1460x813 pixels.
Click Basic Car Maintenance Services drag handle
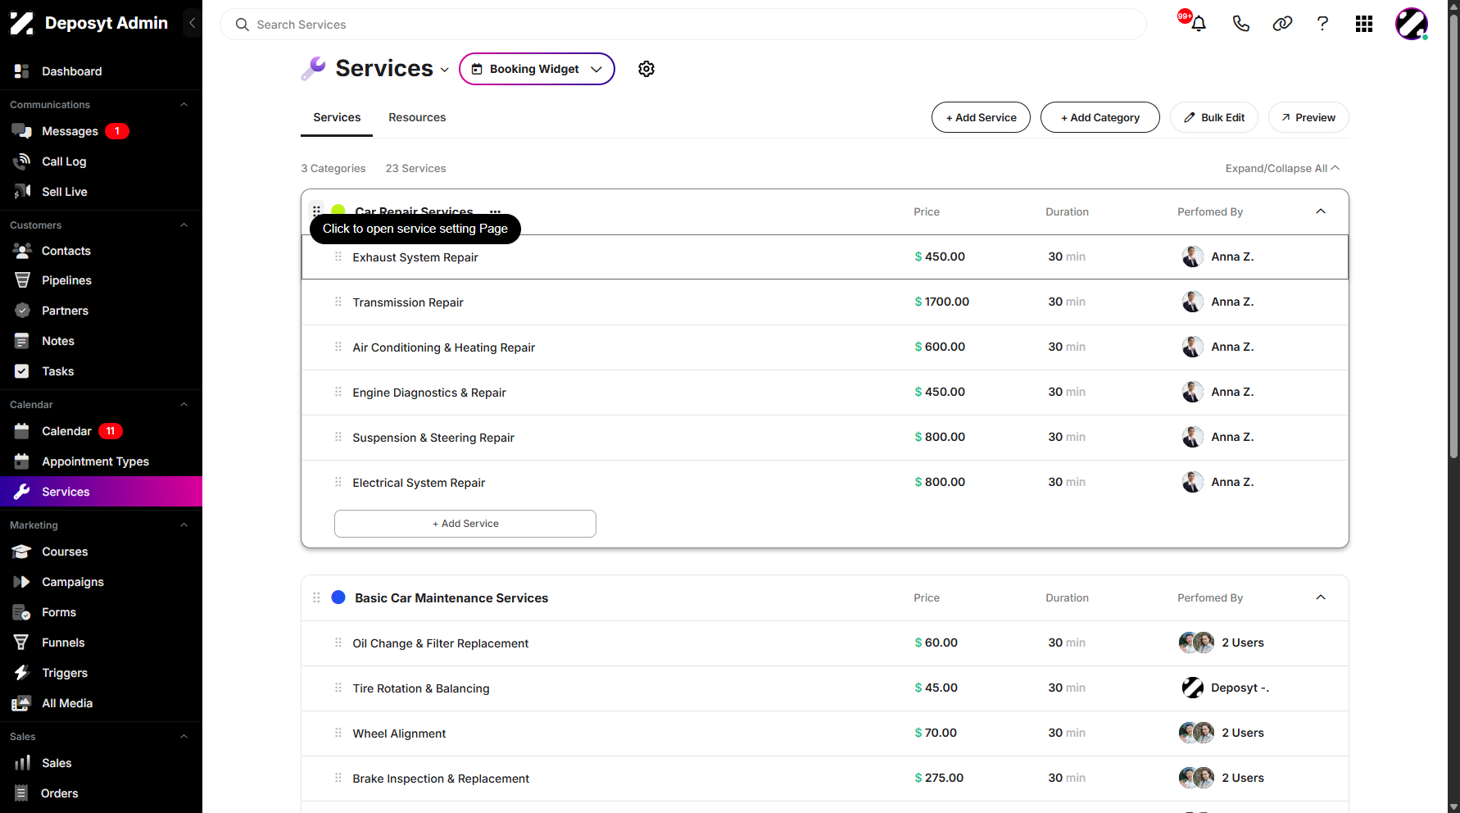316,597
